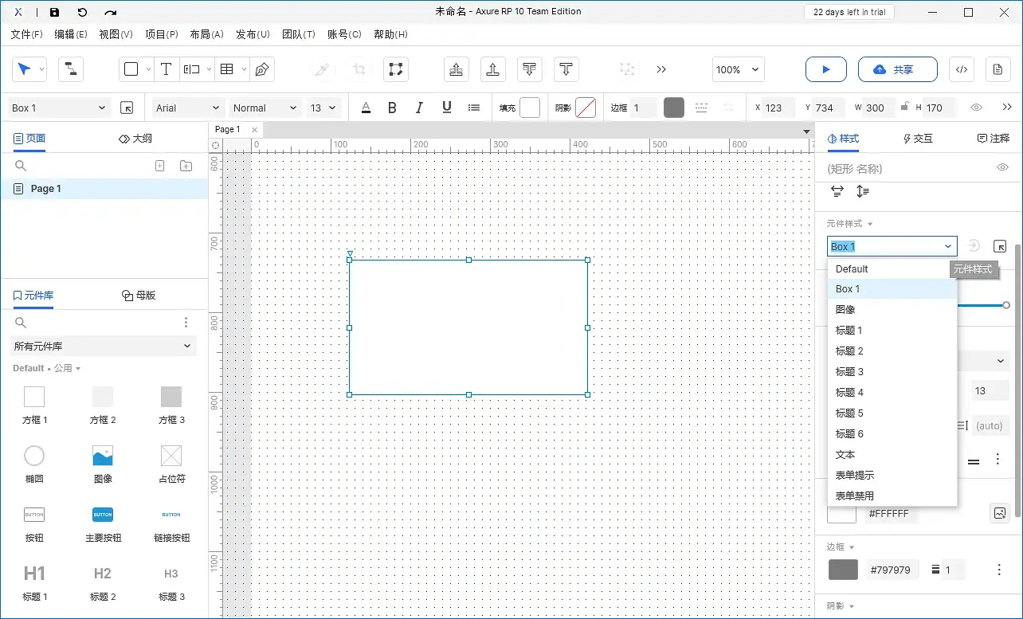Screen dimensions: 1023x619
Task: Open the 发布(U) menu
Action: (253, 34)
